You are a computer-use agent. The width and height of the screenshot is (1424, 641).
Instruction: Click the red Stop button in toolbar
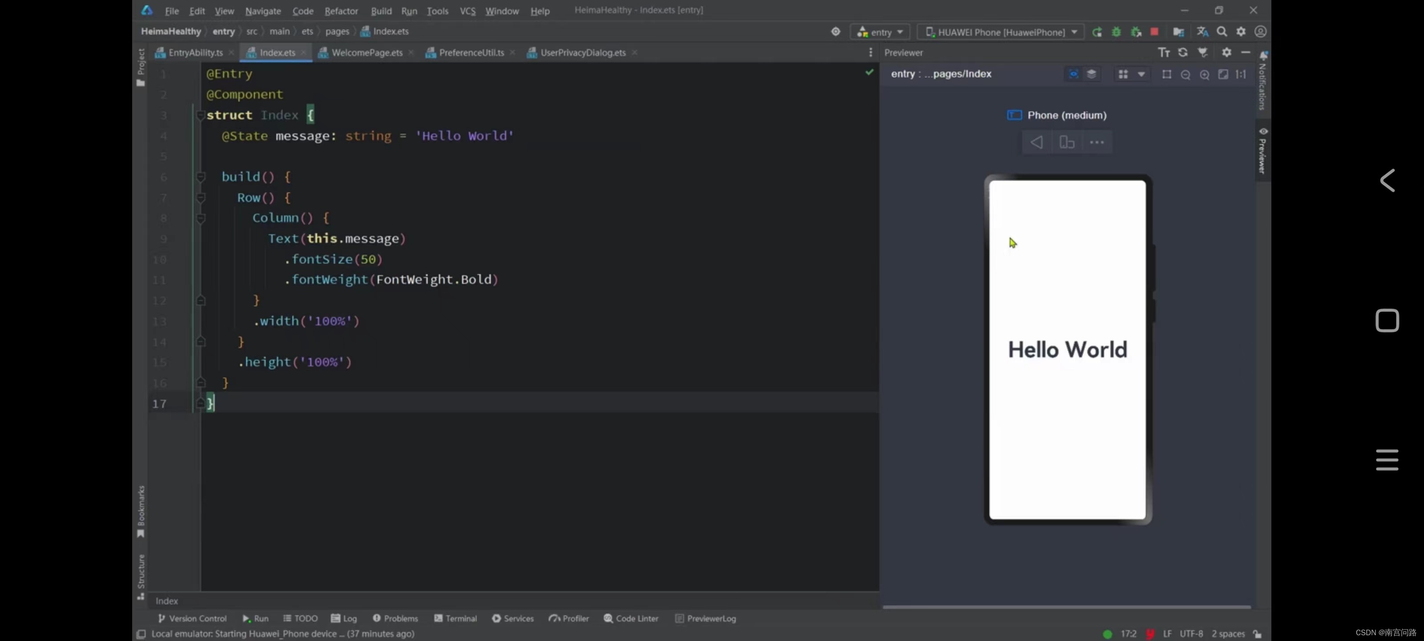[1154, 32]
